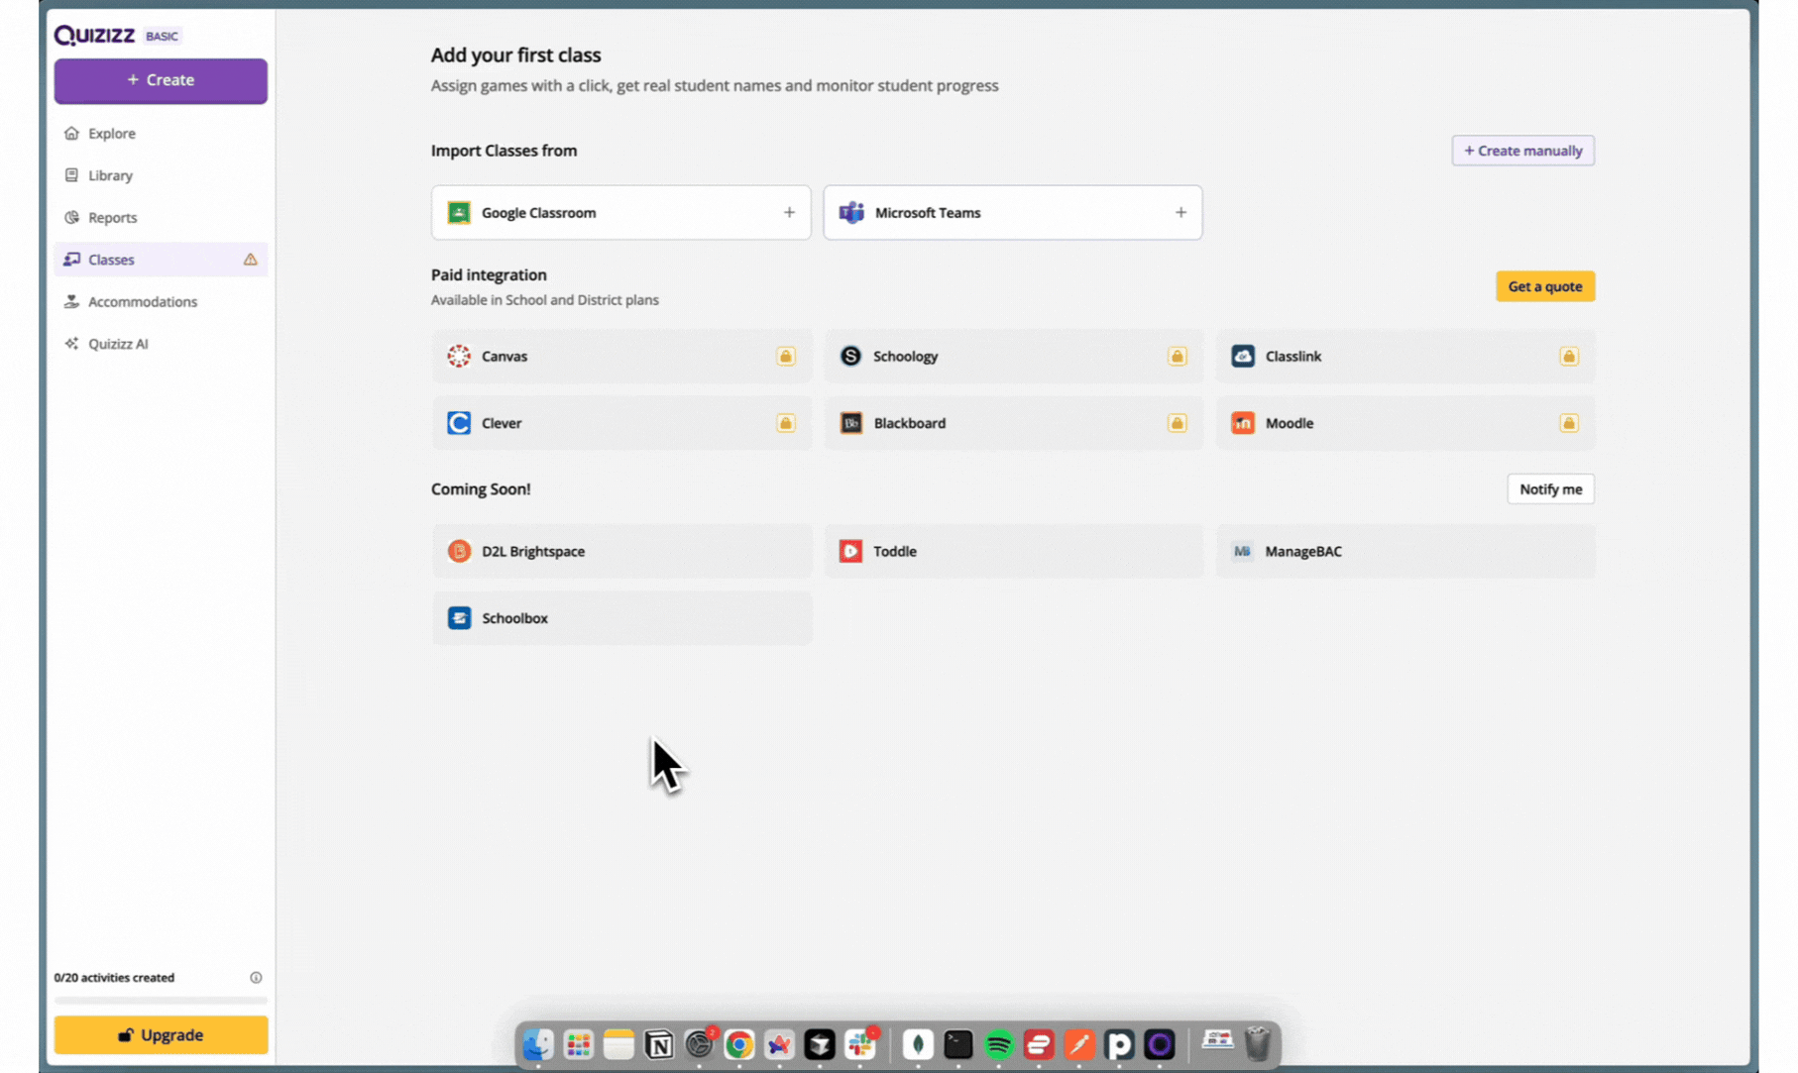
Task: Click the Notify me button
Action: (x=1550, y=489)
